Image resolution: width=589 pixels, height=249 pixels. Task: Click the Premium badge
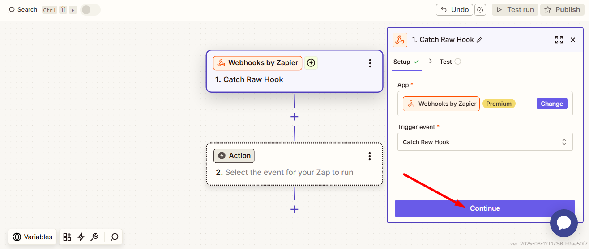[499, 104]
